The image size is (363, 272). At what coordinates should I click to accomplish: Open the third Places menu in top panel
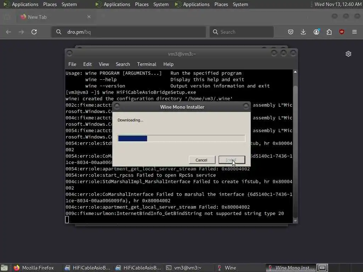[221, 4]
